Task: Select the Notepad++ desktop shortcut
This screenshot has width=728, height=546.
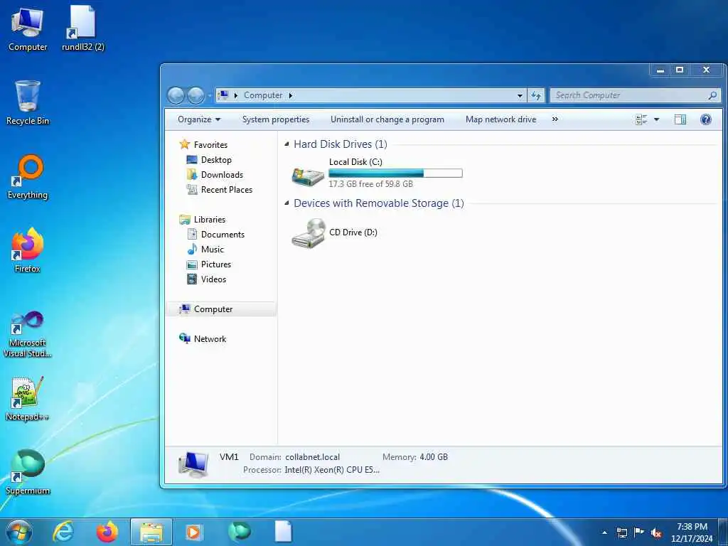Action: (x=28, y=398)
